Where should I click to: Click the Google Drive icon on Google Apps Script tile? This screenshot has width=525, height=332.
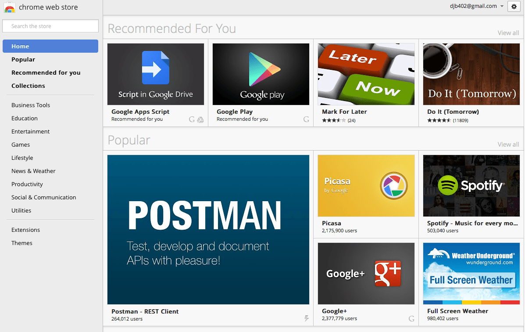201,119
